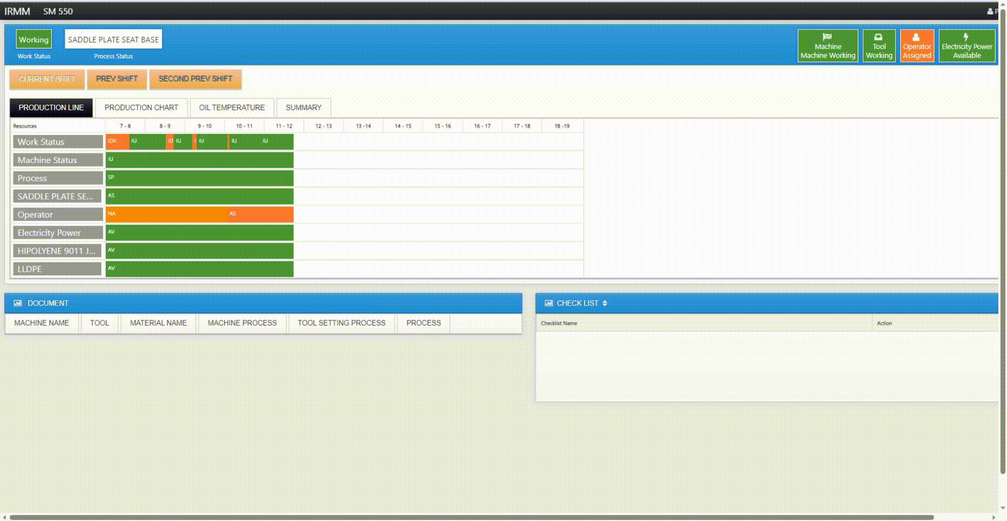Show the PREV SHIFT data
This screenshot has height=521, width=1007.
click(117, 79)
